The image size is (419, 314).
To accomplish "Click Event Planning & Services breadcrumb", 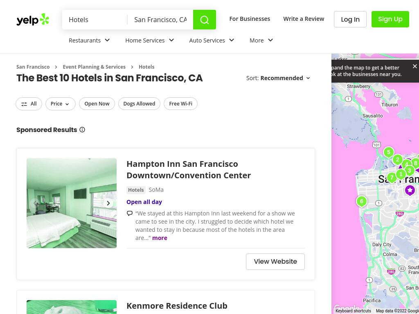I will [x=94, y=67].
